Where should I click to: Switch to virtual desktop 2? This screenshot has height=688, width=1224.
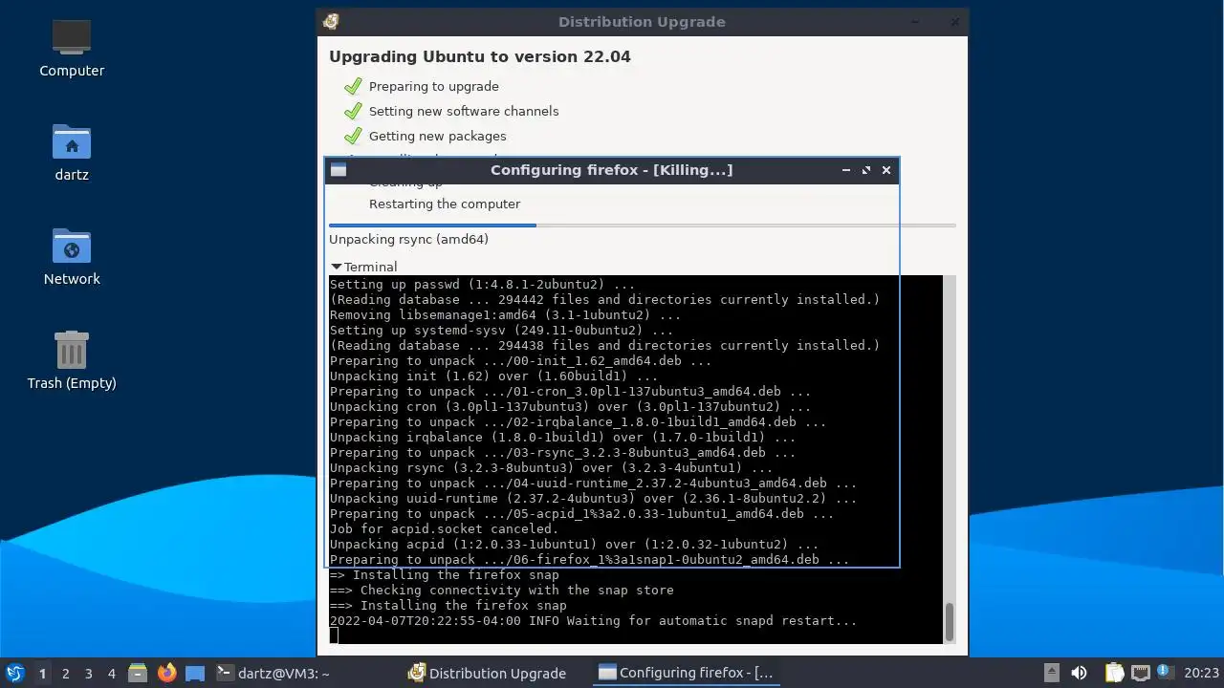click(65, 673)
